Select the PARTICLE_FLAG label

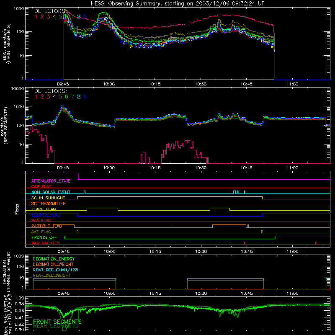47,226
